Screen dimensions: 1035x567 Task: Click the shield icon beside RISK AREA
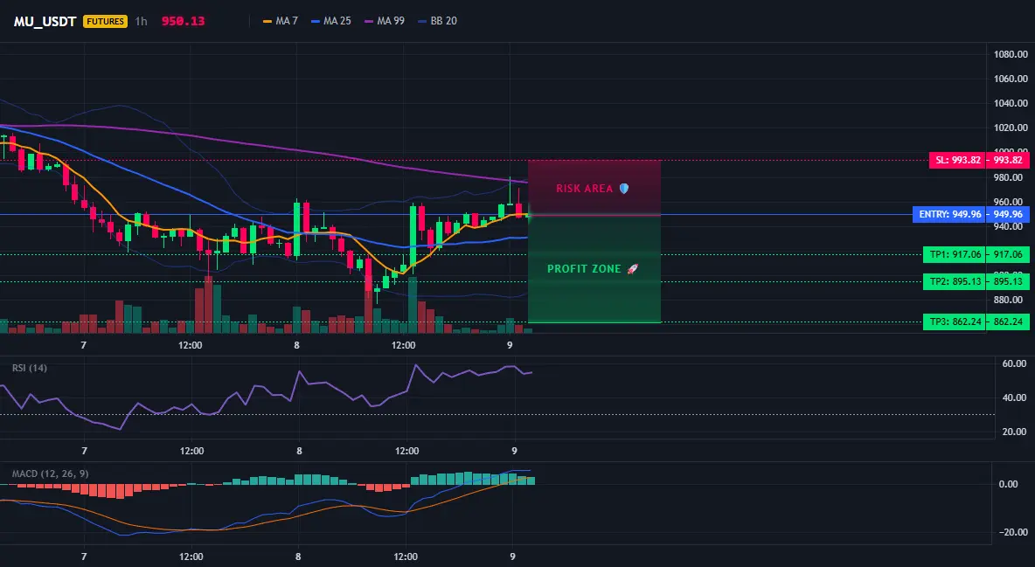(x=624, y=189)
